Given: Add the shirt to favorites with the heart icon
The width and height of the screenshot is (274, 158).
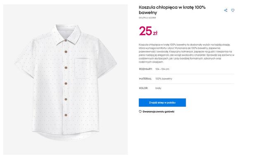Looking at the screenshot, I should (233, 10).
